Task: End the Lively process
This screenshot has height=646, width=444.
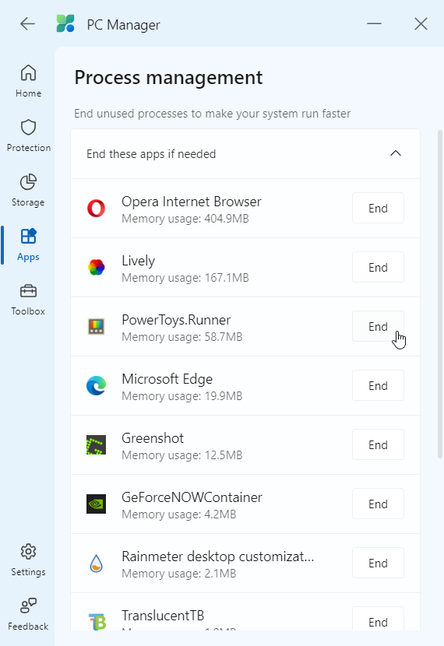Action: 378,268
